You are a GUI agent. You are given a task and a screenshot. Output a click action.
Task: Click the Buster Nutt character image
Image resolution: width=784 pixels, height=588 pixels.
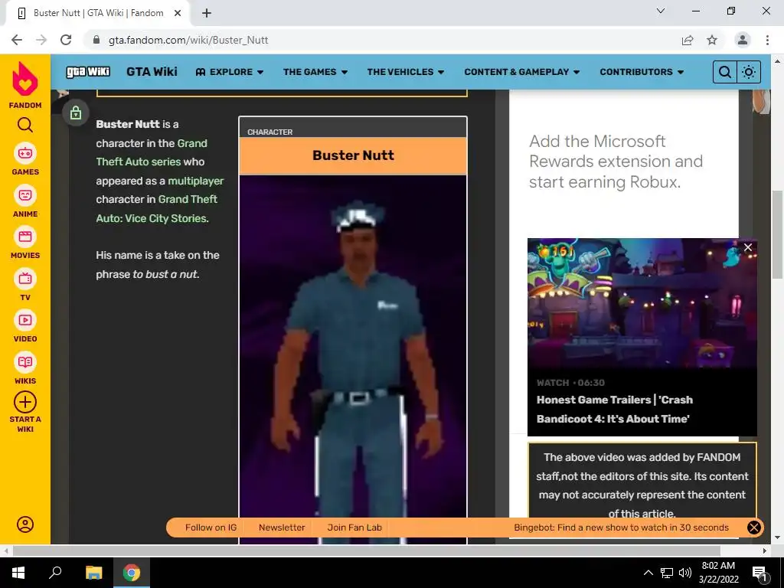(x=353, y=359)
